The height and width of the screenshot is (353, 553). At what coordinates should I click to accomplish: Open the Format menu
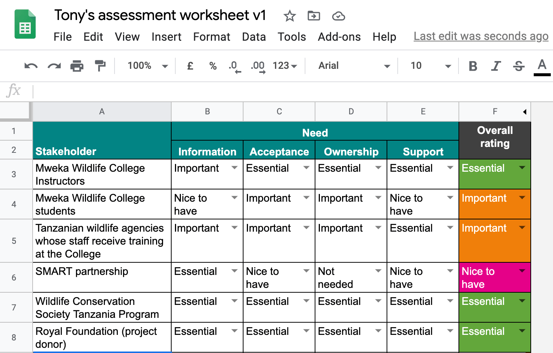(212, 37)
